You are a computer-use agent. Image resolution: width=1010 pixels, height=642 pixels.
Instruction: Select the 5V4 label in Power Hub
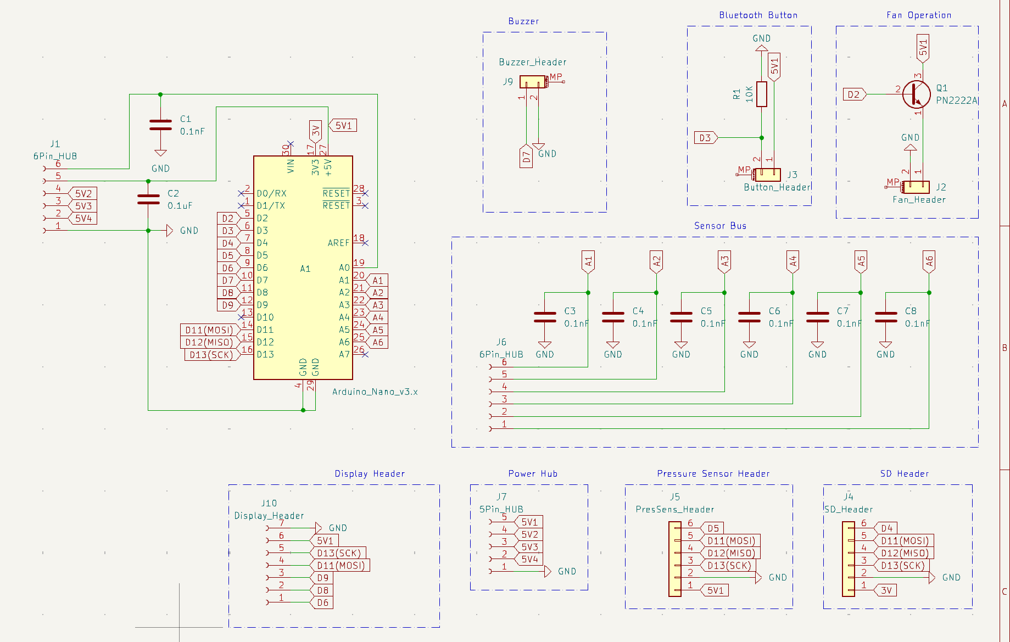pyautogui.click(x=528, y=559)
